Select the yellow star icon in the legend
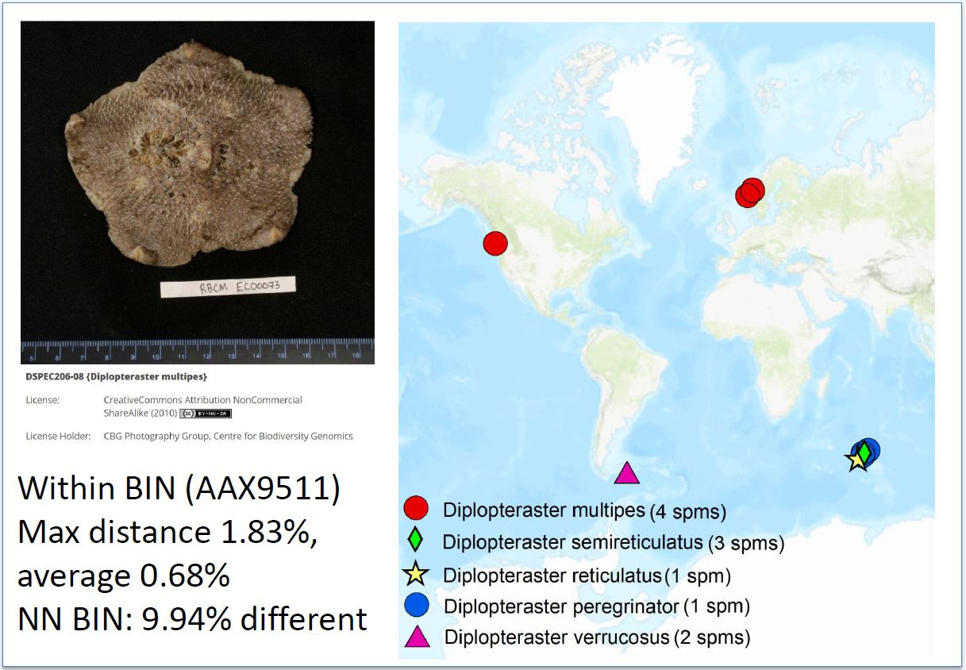966x670 pixels. click(x=417, y=575)
